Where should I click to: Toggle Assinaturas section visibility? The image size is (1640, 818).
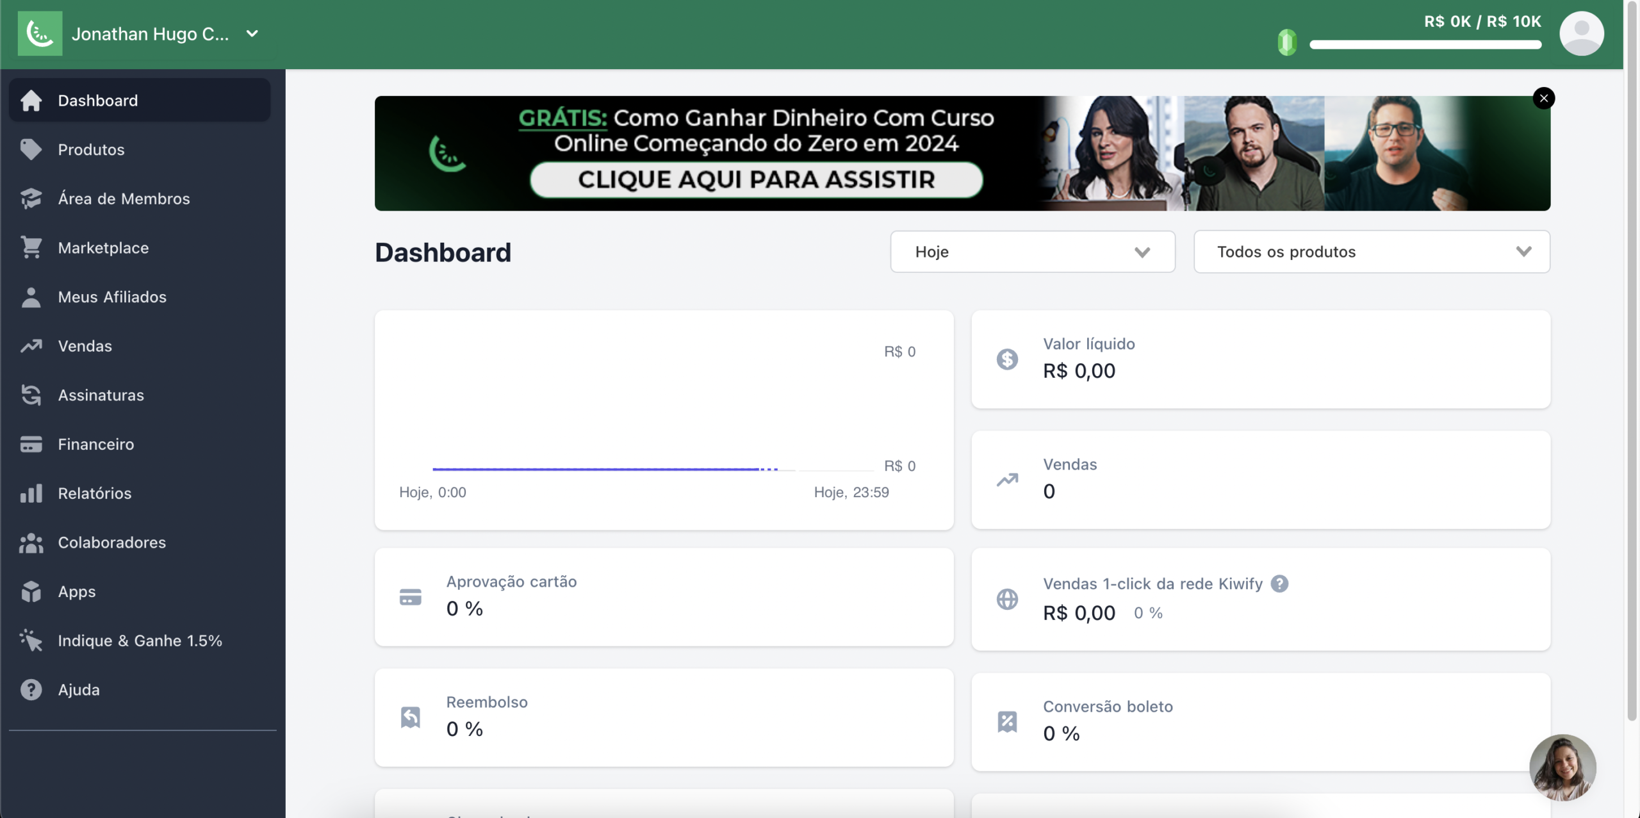click(141, 395)
